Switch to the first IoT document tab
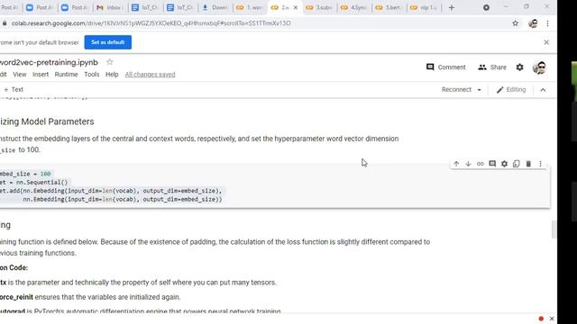Image resolution: width=577 pixels, height=324 pixels. tap(145, 7)
